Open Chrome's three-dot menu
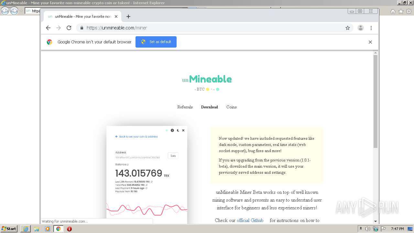The image size is (414, 233). [x=371, y=28]
